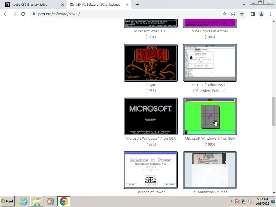Follow the Nine Princes in Amber link
The height and width of the screenshot is (207, 276).
[210, 31]
